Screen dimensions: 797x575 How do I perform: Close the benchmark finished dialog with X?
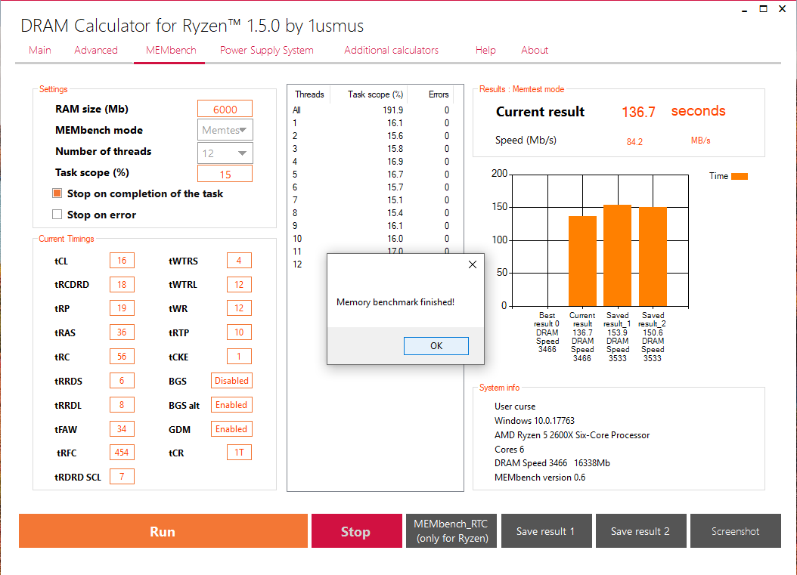click(x=472, y=264)
